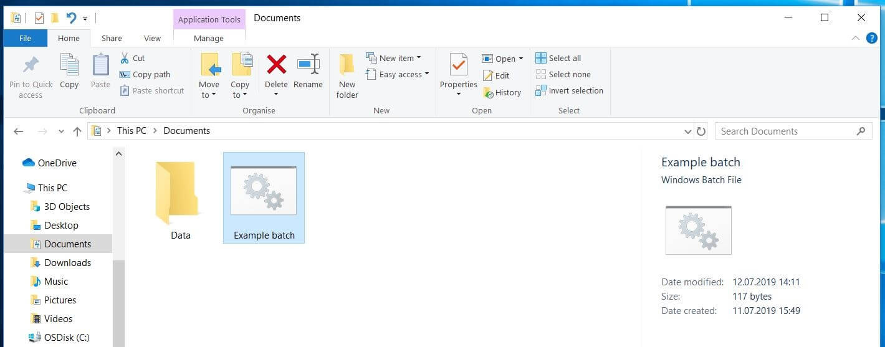Click the preview thumbnail in details pane

[x=698, y=230]
